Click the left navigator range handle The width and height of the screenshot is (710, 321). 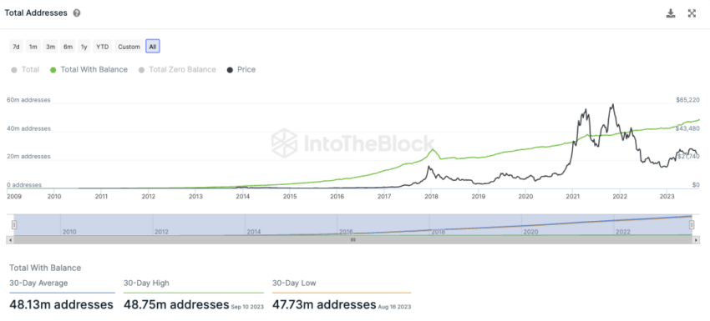[x=14, y=225]
